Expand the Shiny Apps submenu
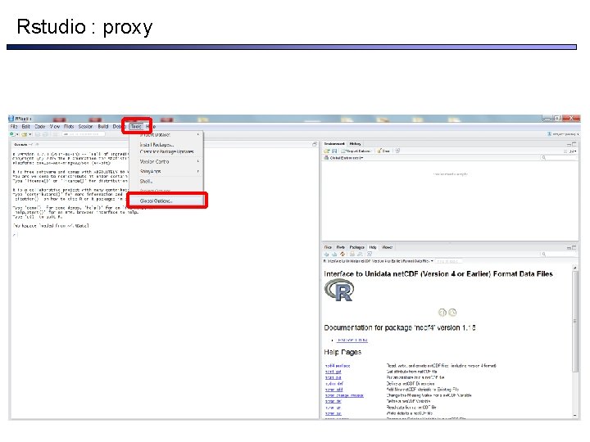This screenshot has width=590, height=442. click(x=167, y=171)
